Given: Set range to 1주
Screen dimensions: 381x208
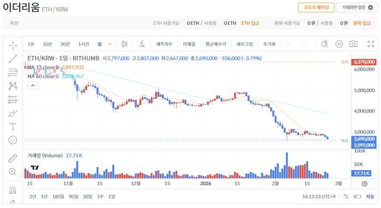Looking at the screenshot, I should pos(100,197).
